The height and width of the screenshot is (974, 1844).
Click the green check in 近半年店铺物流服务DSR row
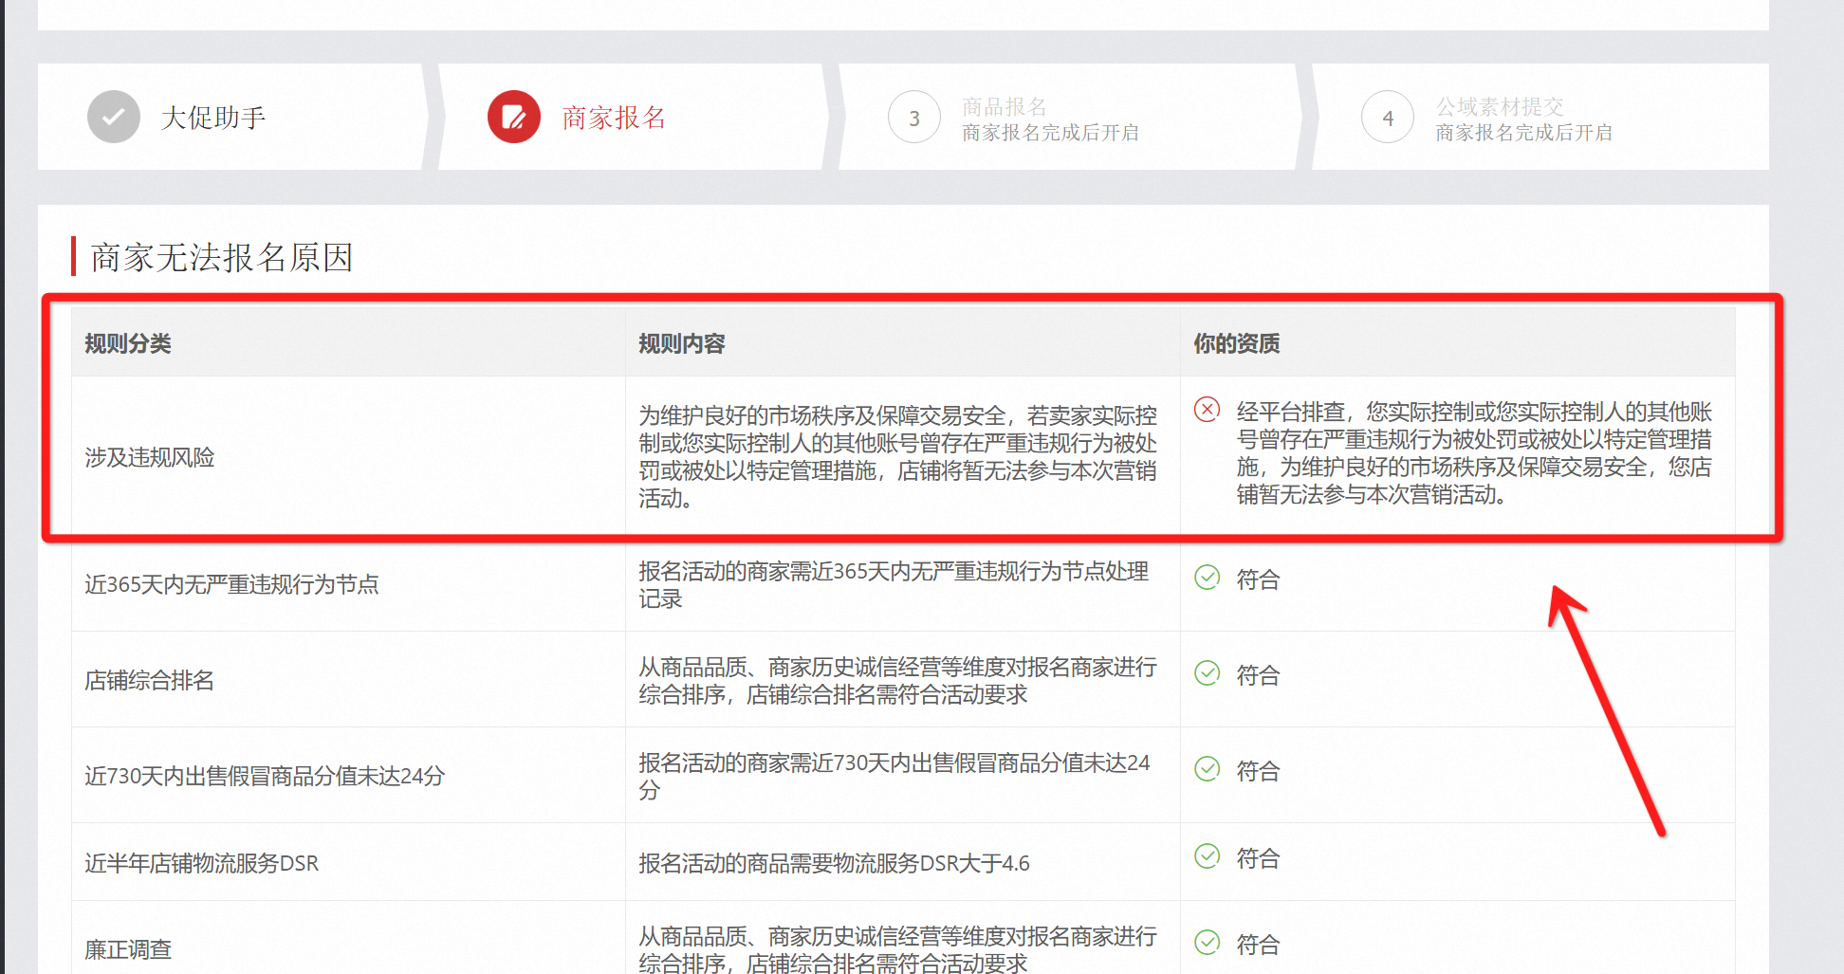[1208, 856]
